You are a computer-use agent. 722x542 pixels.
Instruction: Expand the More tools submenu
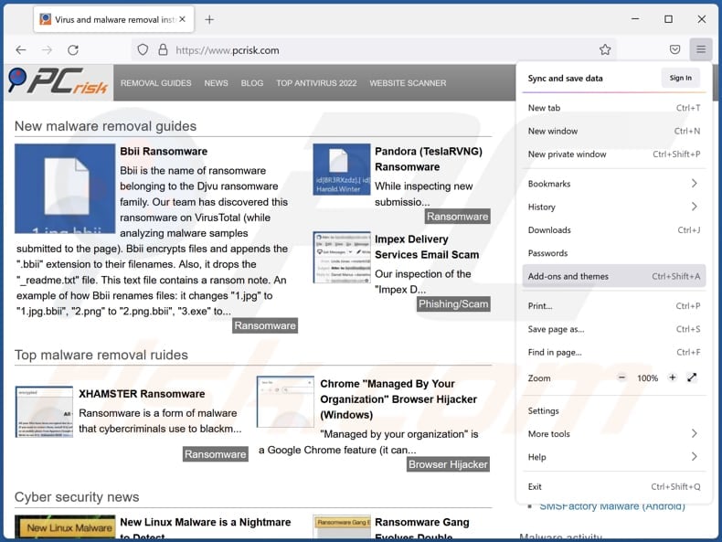(612, 434)
